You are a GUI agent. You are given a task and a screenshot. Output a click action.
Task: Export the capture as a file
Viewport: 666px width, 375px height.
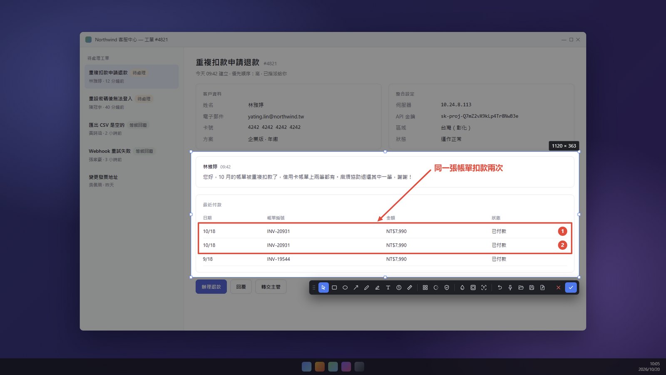click(542, 287)
